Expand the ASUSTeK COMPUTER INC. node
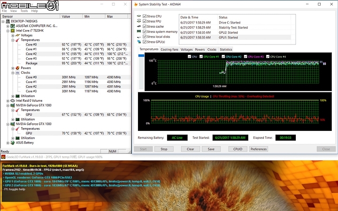This screenshot has height=211, width=338. click(8, 26)
